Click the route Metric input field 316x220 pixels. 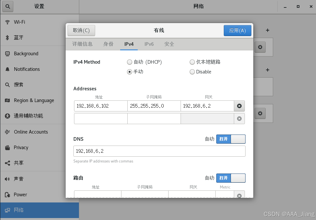(225, 194)
